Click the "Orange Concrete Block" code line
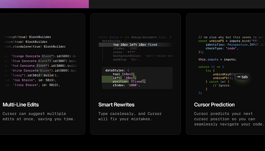Image resolution: width=265 pixels, height=151 pixels. [x=40, y=56]
